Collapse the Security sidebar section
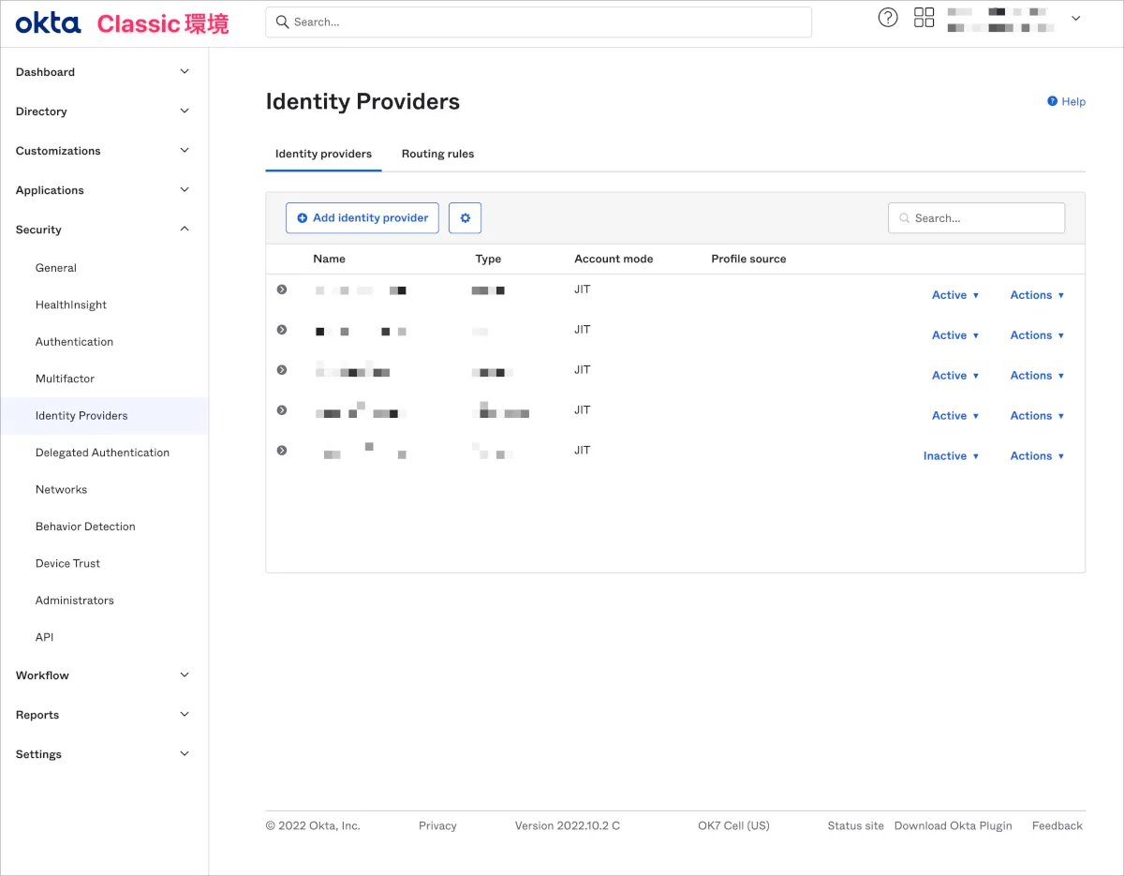1124x876 pixels. (185, 230)
